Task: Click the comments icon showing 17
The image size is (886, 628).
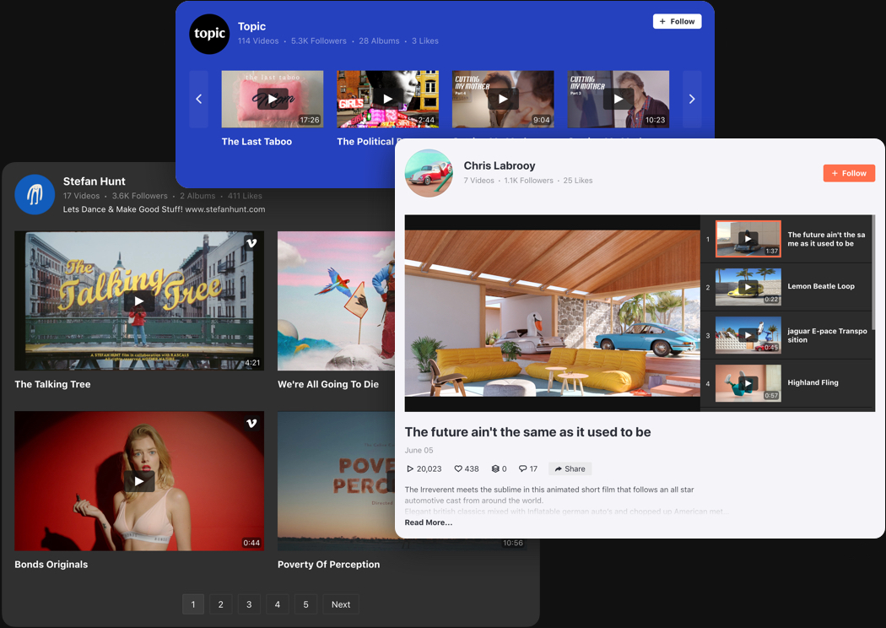Action: 521,468
